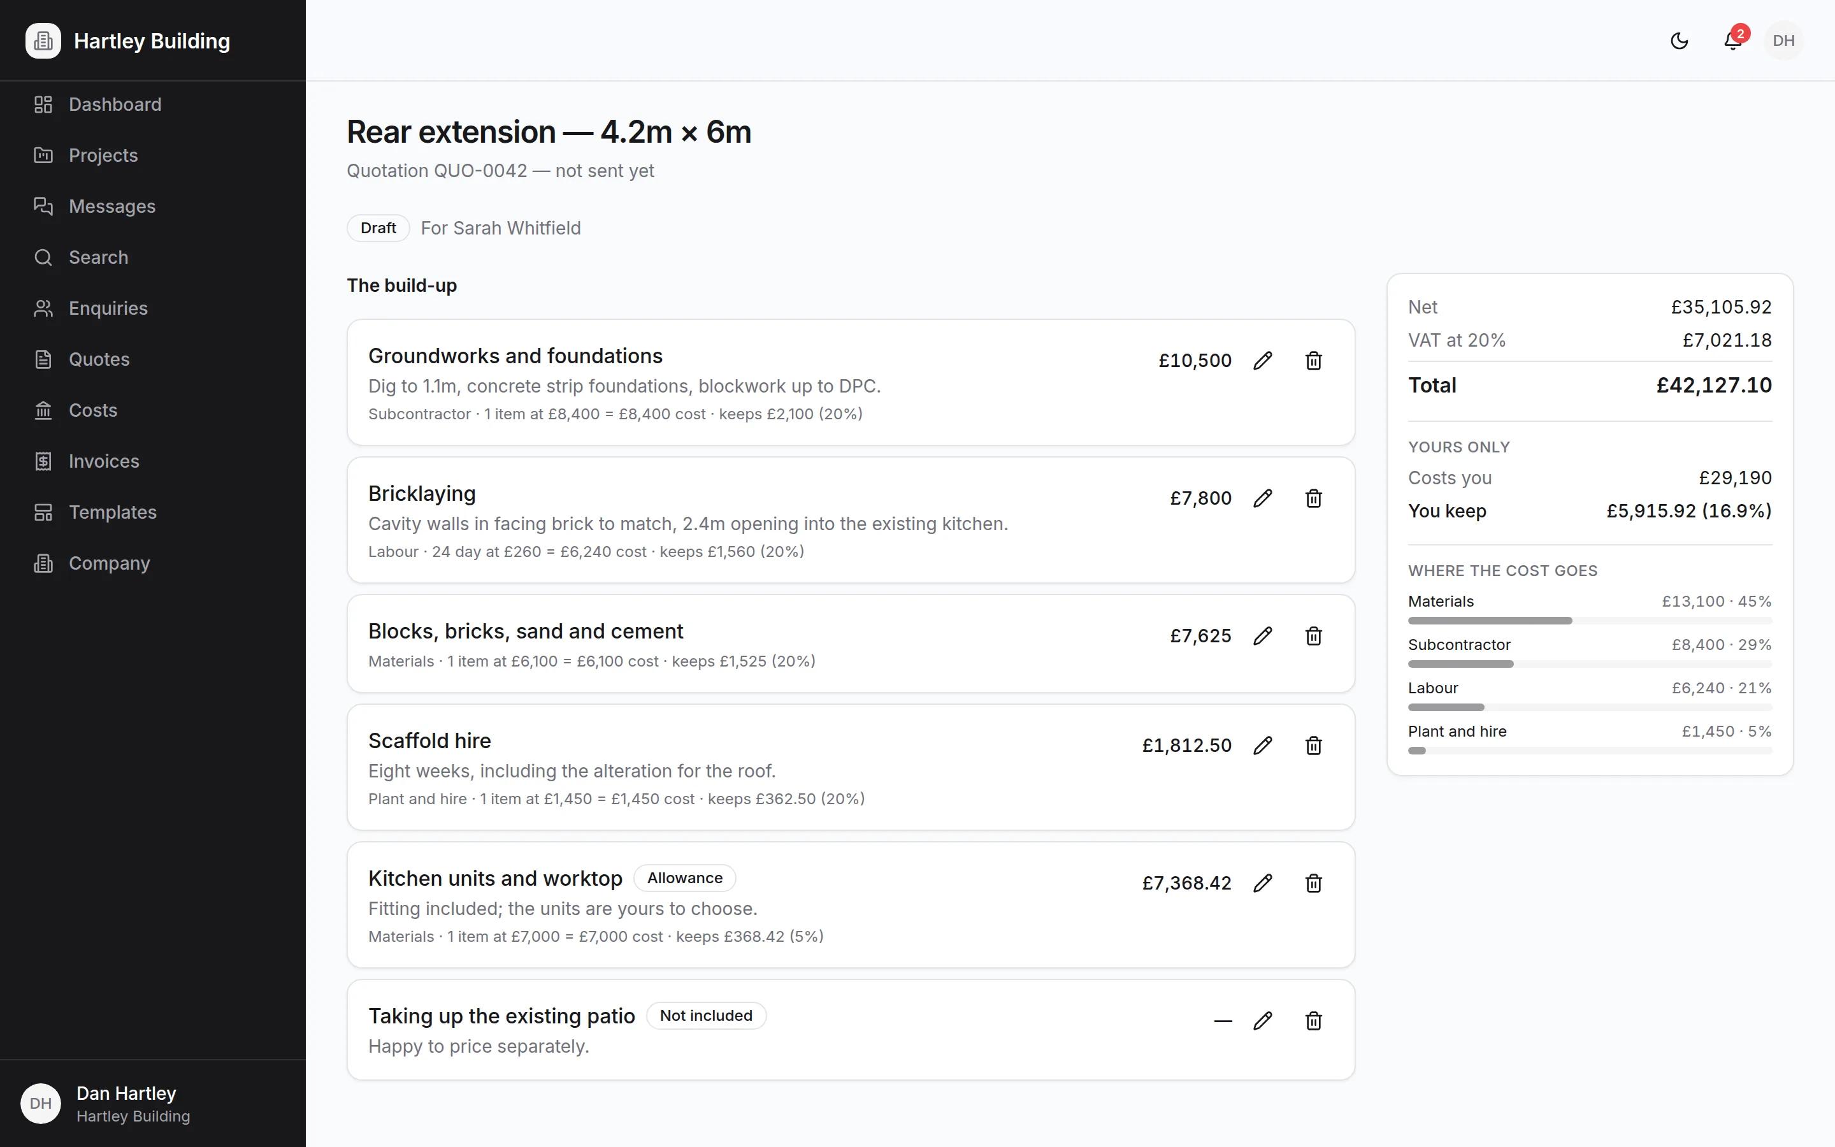
Task: Click the Plant and hire cost bar
Action: point(1589,750)
